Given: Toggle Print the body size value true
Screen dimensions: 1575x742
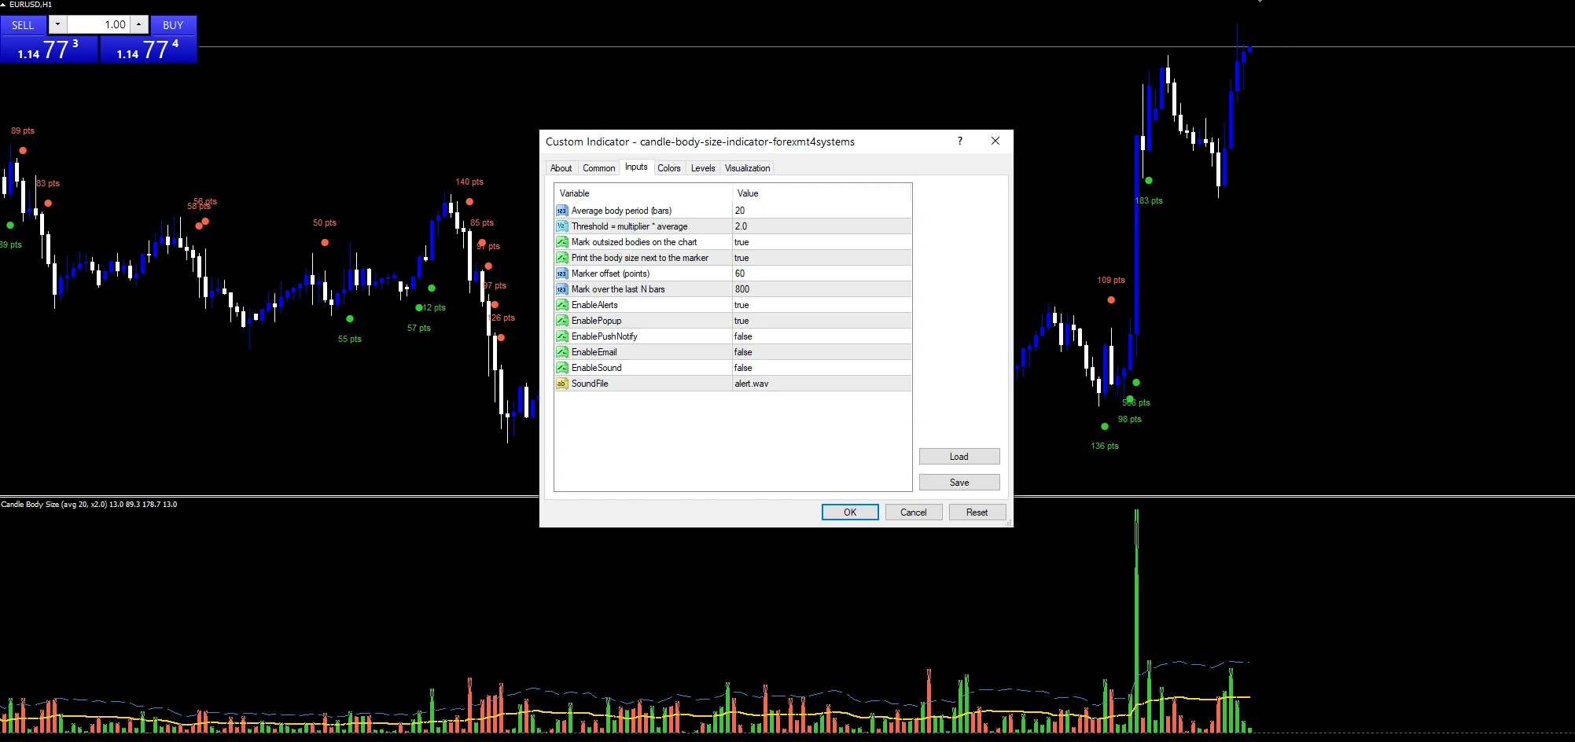Looking at the screenshot, I should 822,258.
